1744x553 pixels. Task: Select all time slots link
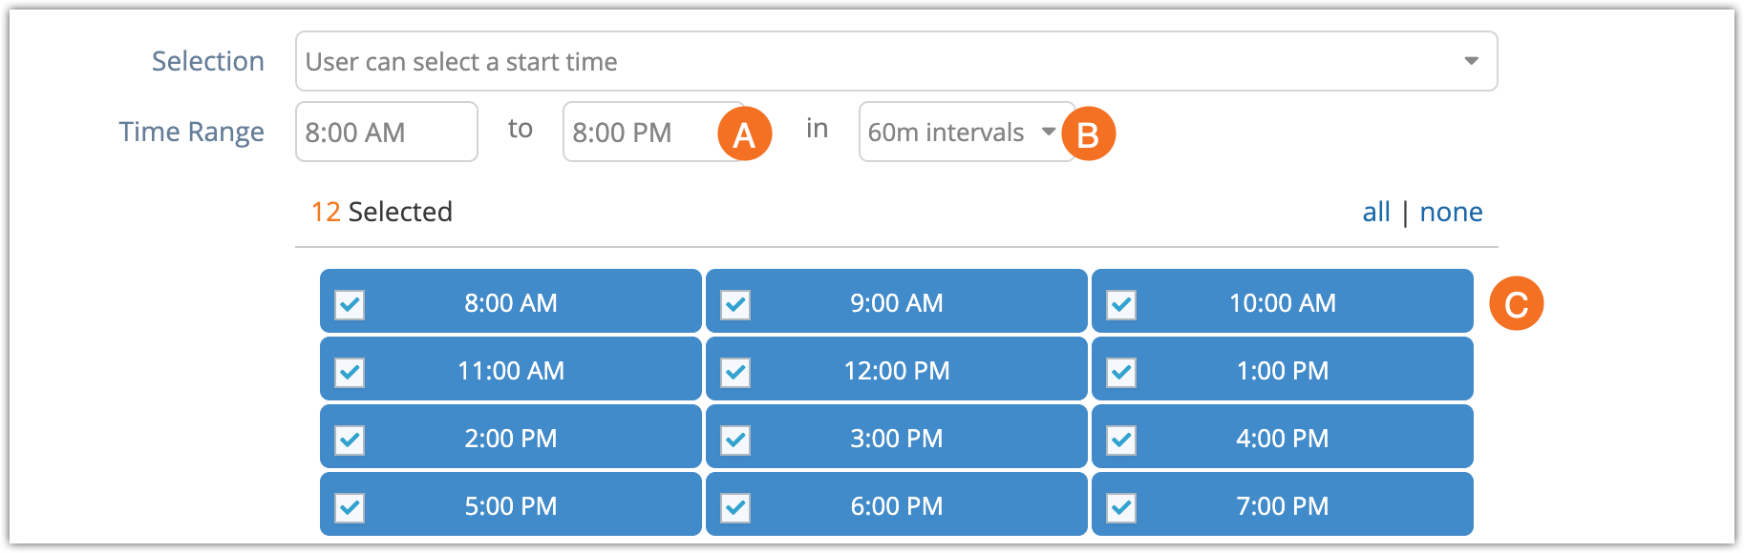1376,212
